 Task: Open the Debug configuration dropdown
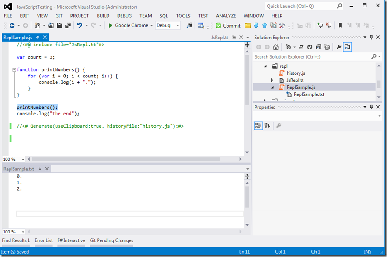click(x=178, y=25)
